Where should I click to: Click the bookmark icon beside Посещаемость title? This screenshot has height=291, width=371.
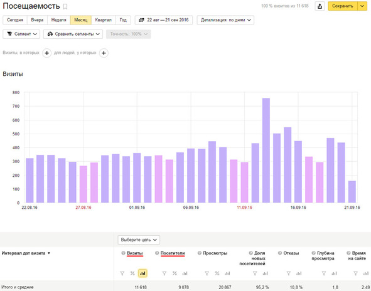(x=65, y=7)
